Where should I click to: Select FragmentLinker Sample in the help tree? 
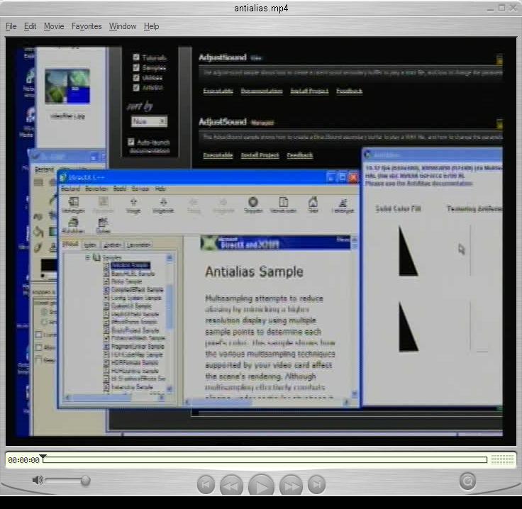138,347
